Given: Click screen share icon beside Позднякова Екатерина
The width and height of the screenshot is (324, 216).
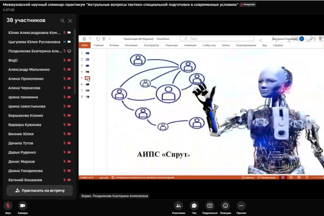Looking at the screenshot, I should click(x=69, y=51).
